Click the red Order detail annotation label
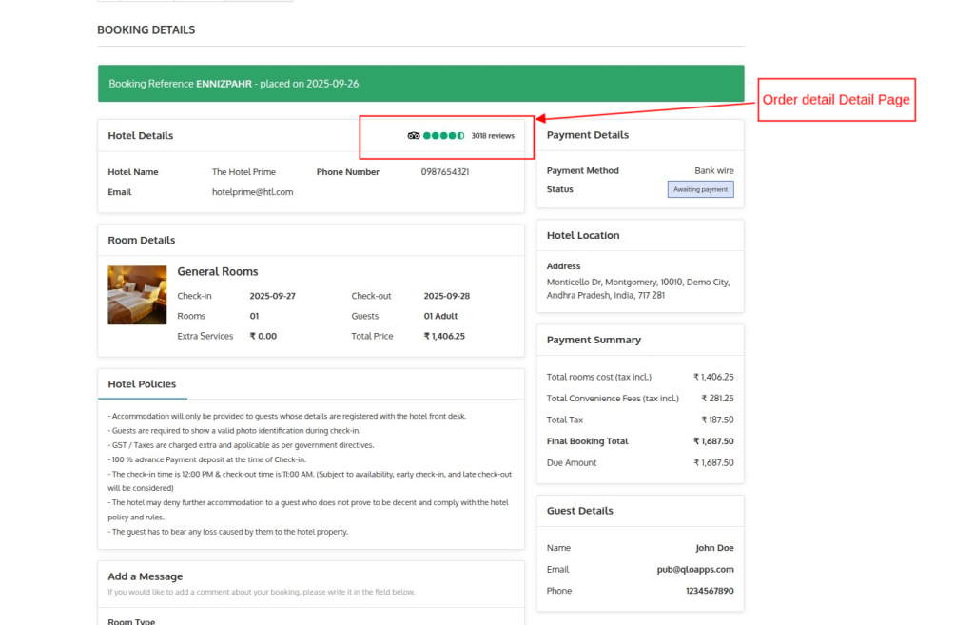 (x=836, y=100)
